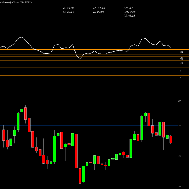Click the open price value 'O: 21.30'

pyautogui.click(x=69, y=8)
